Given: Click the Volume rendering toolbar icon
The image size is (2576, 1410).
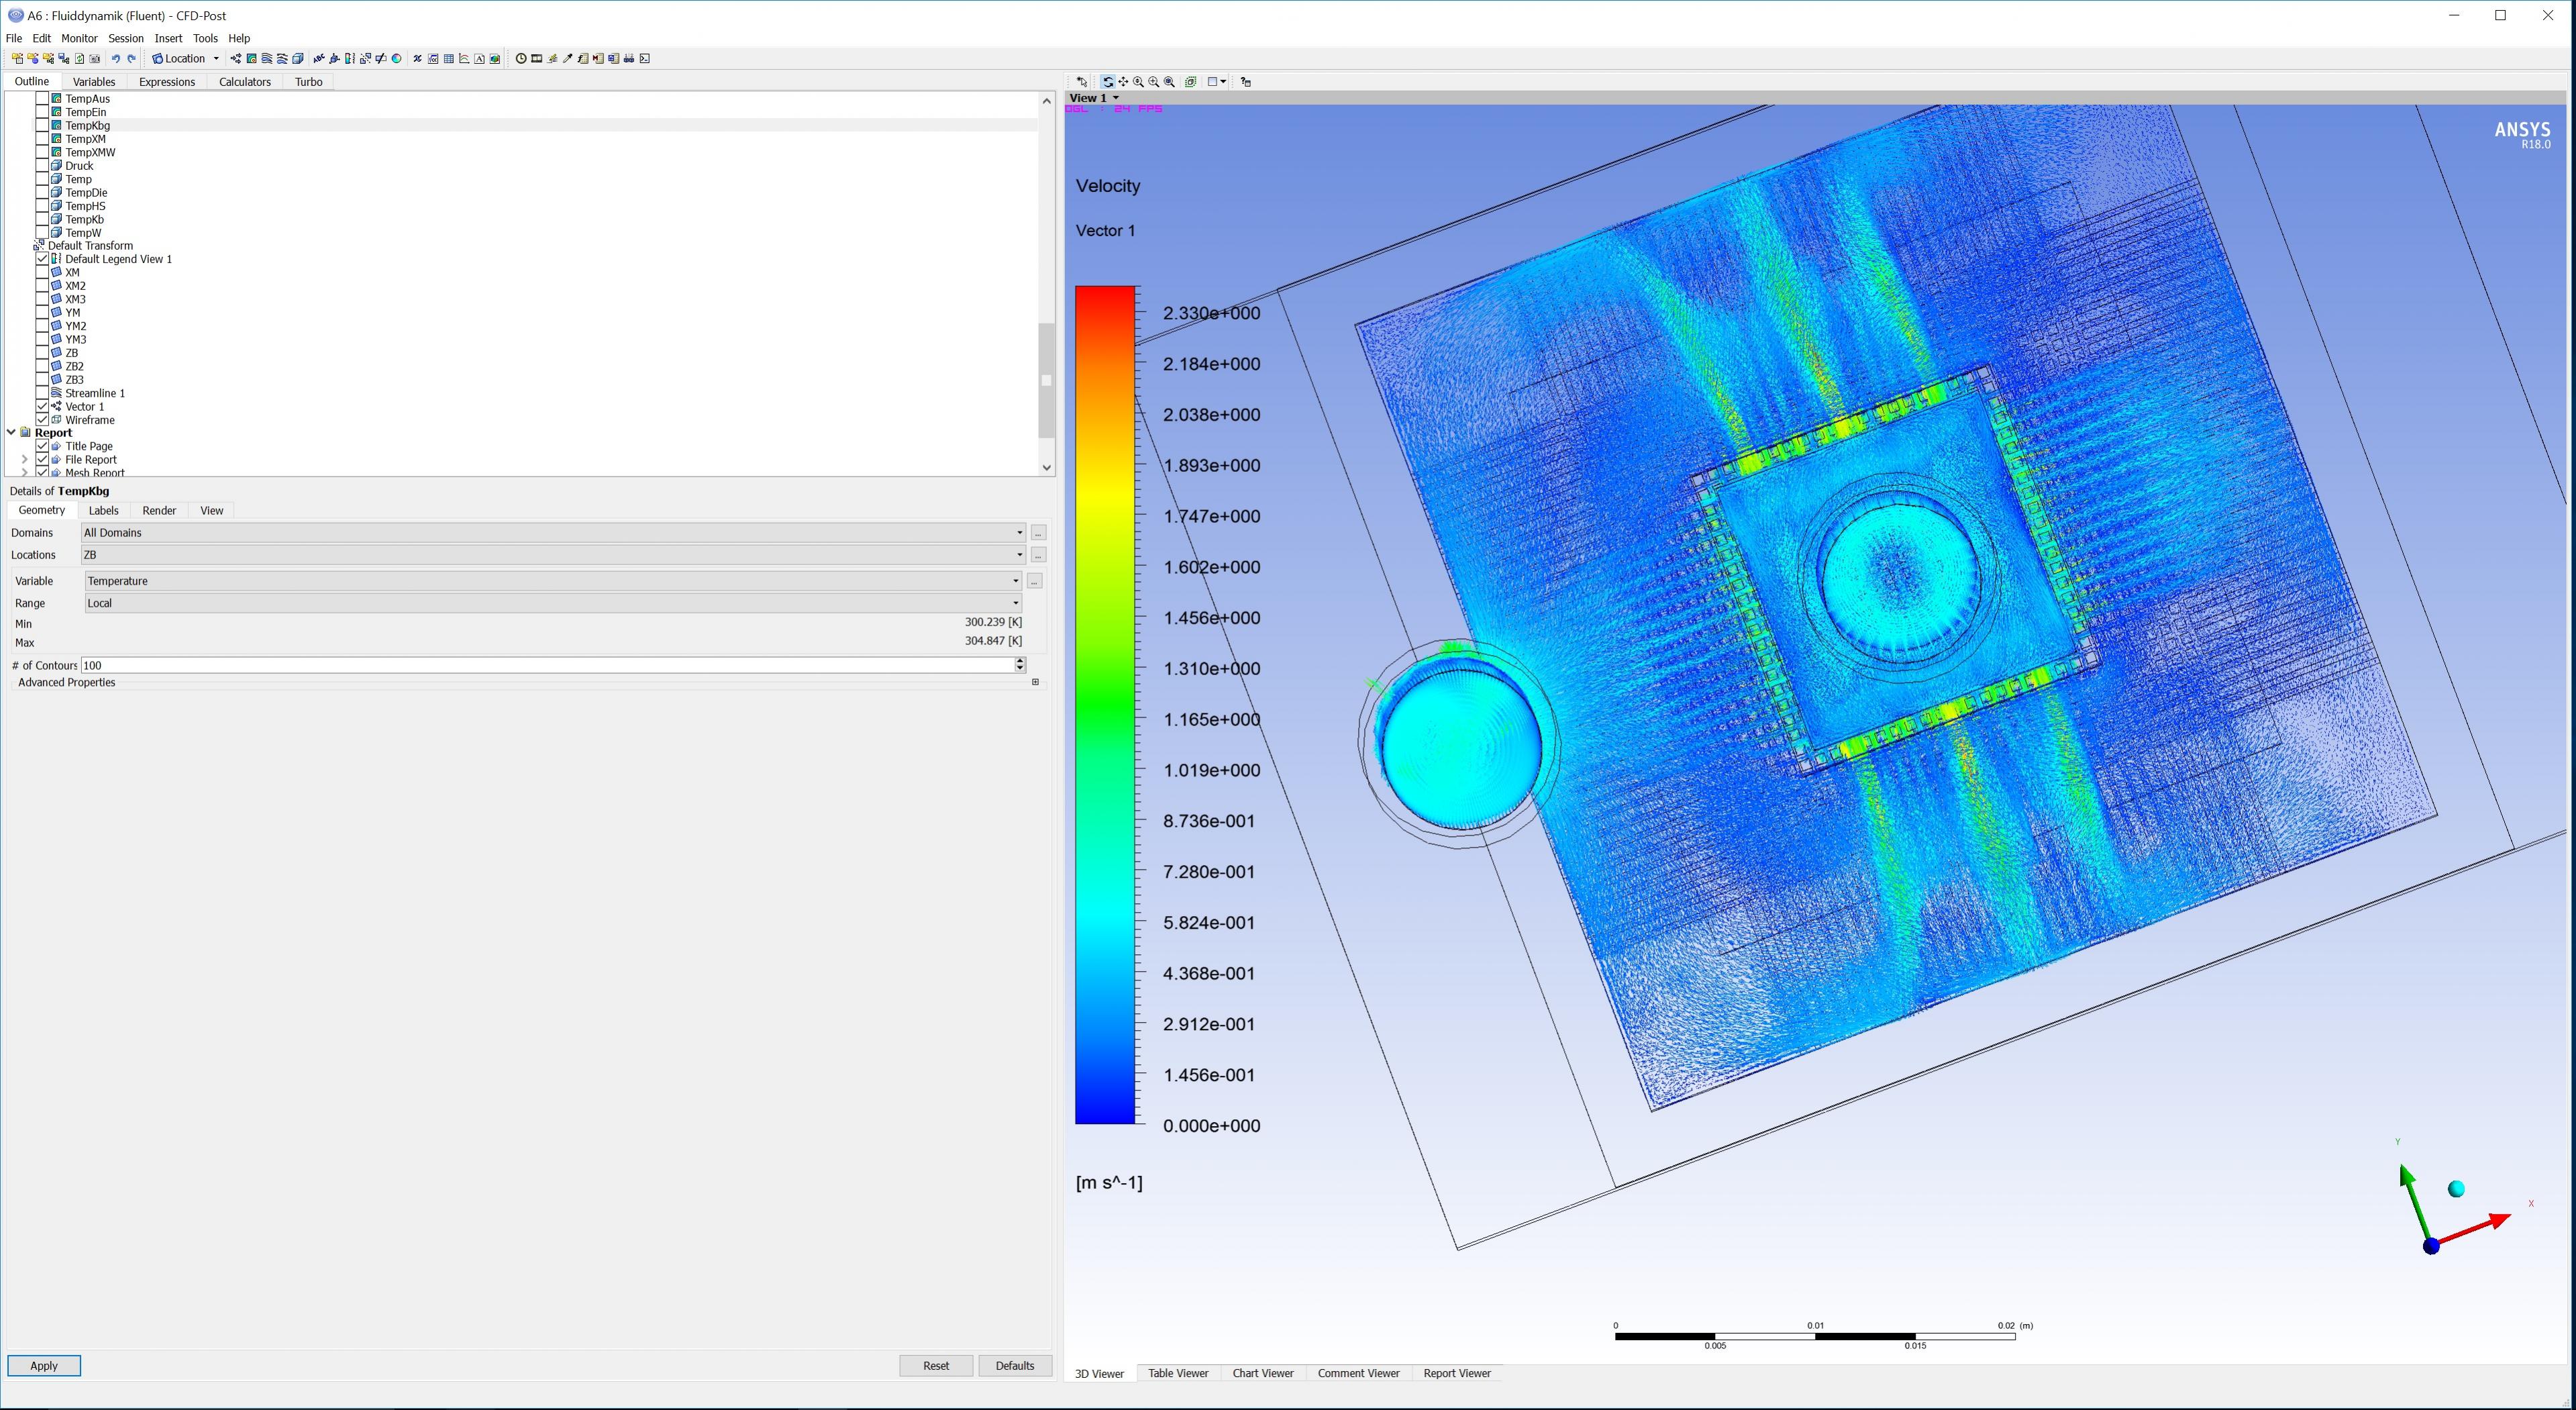Looking at the screenshot, I should pyautogui.click(x=298, y=59).
